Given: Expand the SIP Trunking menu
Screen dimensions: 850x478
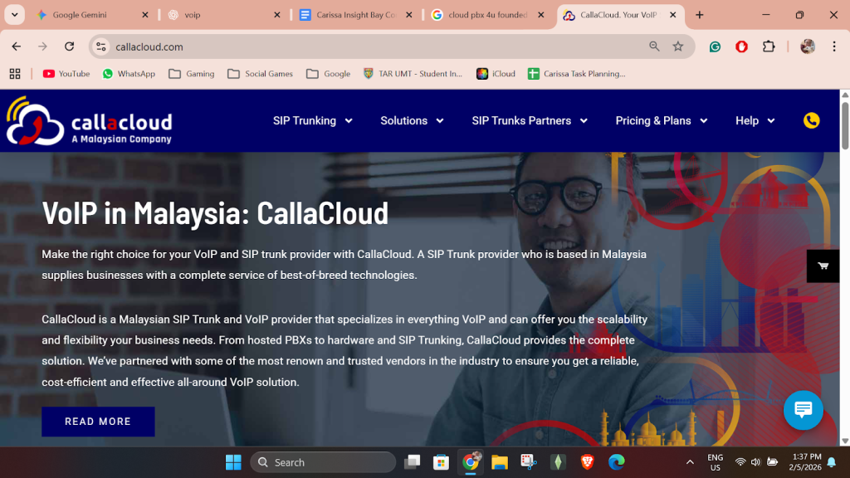Looking at the screenshot, I should 313,121.
